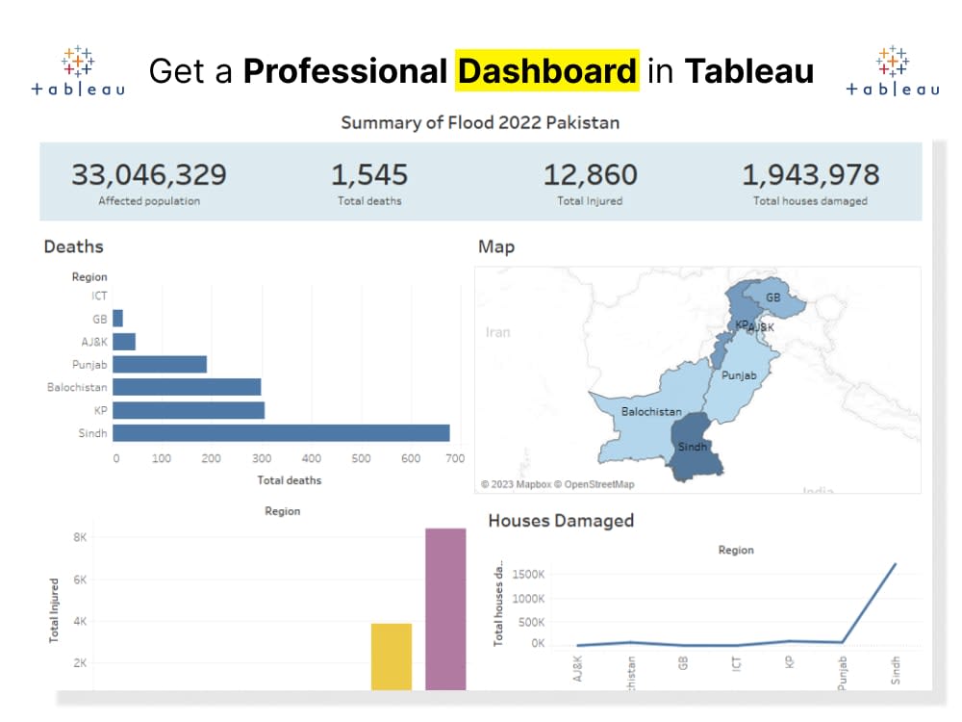Click the pink bar in Total Injured chart
The width and height of the screenshot is (962, 722).
(445, 606)
